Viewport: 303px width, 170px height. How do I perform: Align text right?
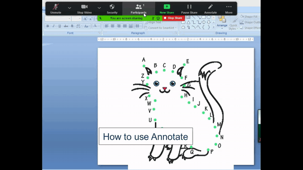click(119, 26)
